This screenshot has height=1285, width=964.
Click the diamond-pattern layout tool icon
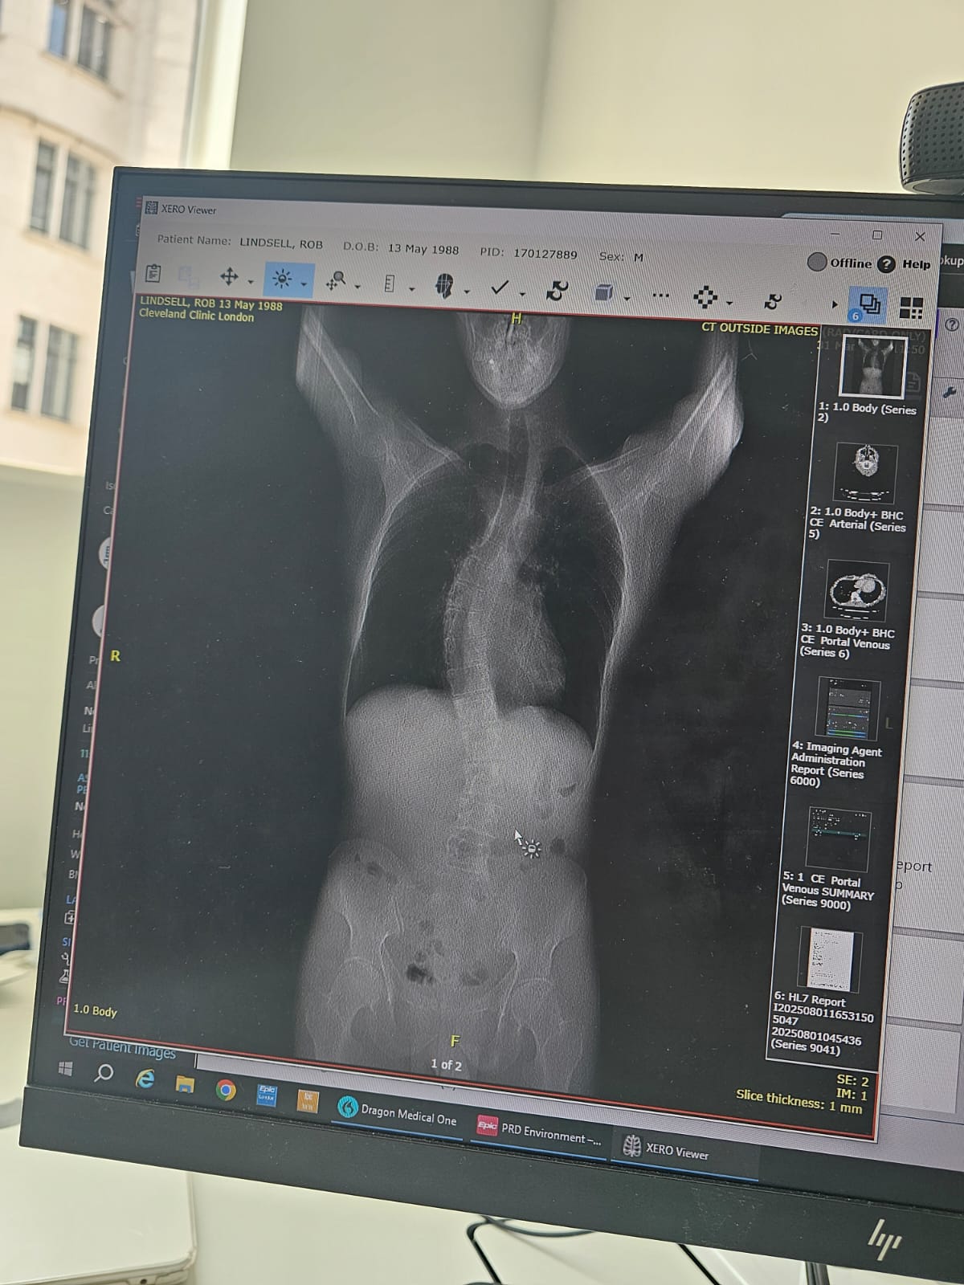pyautogui.click(x=705, y=297)
